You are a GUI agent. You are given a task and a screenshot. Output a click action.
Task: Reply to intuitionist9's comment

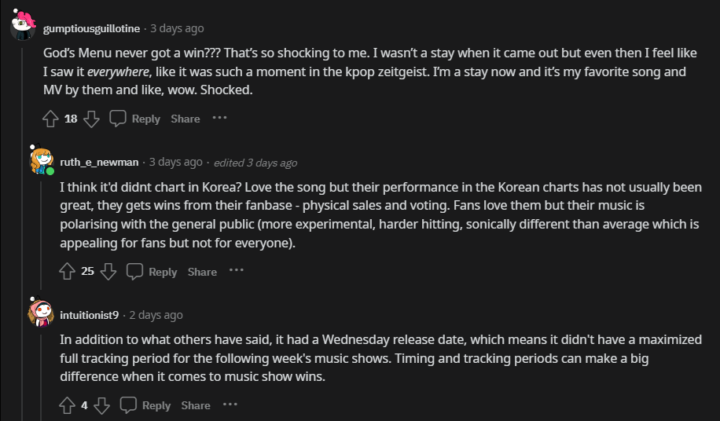click(145, 405)
